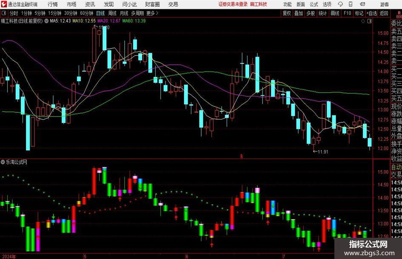Image resolution: width=402 pixels, height=259 pixels.
Task: Click the 精工科技 stock name in title bar
Action: [259, 4]
